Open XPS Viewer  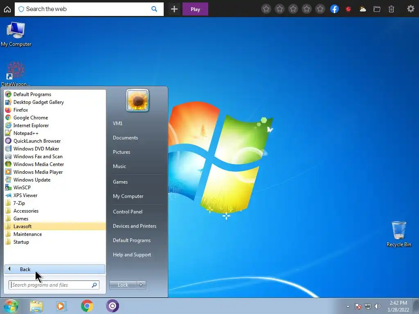tap(55, 195)
